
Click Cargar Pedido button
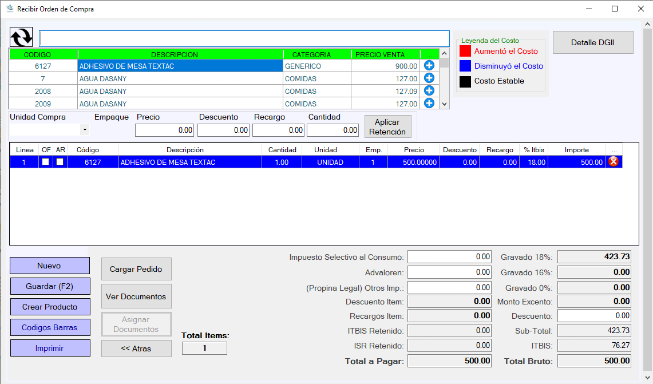tap(136, 269)
